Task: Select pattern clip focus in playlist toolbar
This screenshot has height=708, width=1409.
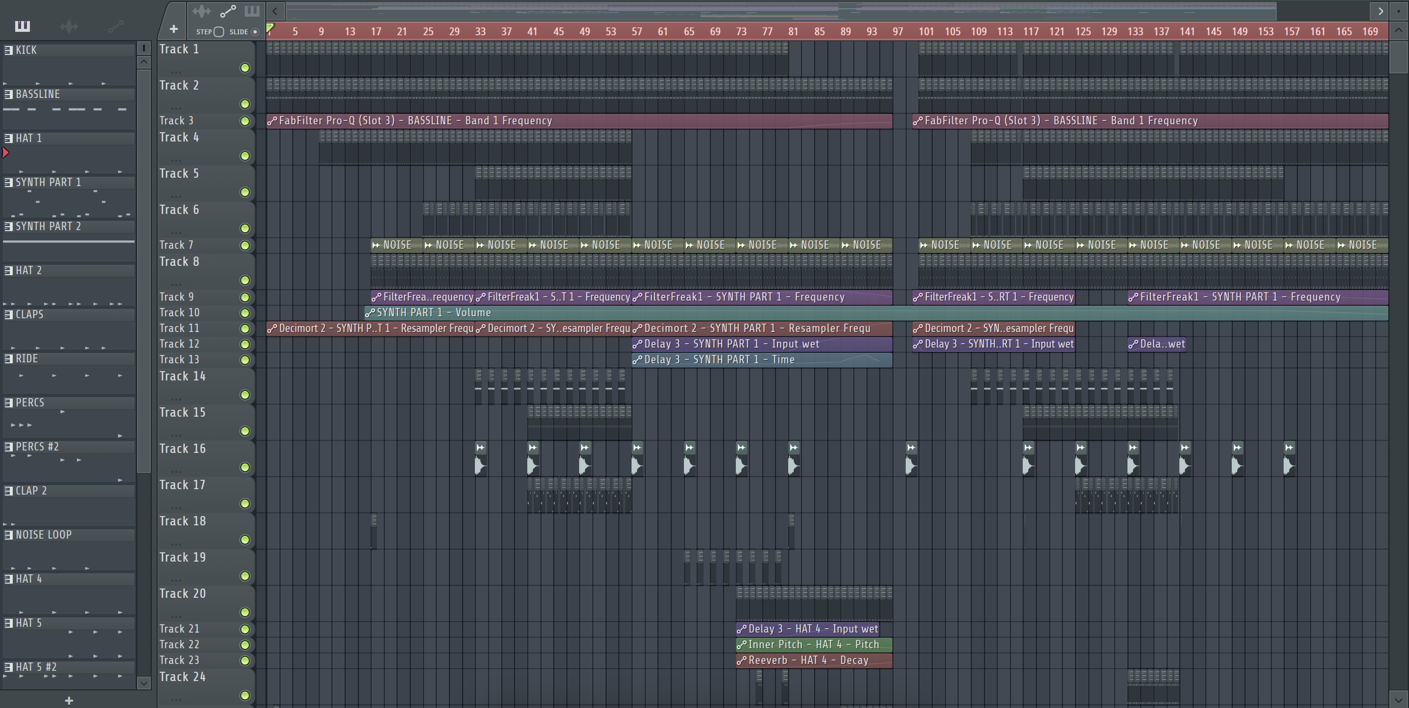Action: point(252,11)
